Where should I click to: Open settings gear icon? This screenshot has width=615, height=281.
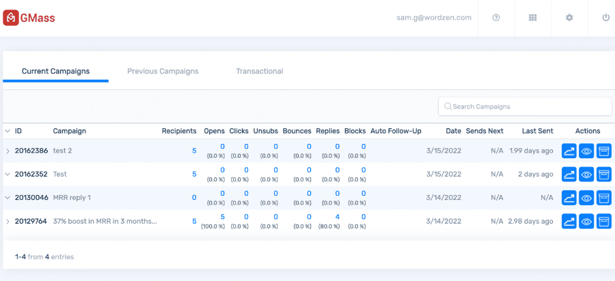point(569,18)
